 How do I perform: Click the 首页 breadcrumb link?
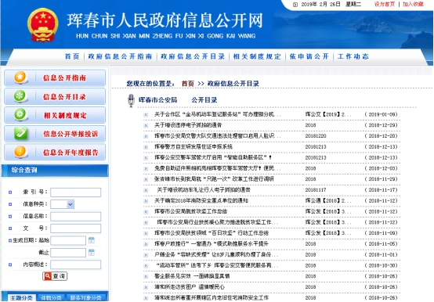(x=188, y=84)
